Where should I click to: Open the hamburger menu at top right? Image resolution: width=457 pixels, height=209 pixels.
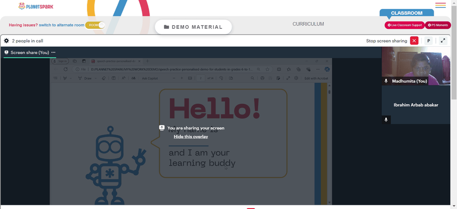click(441, 5)
